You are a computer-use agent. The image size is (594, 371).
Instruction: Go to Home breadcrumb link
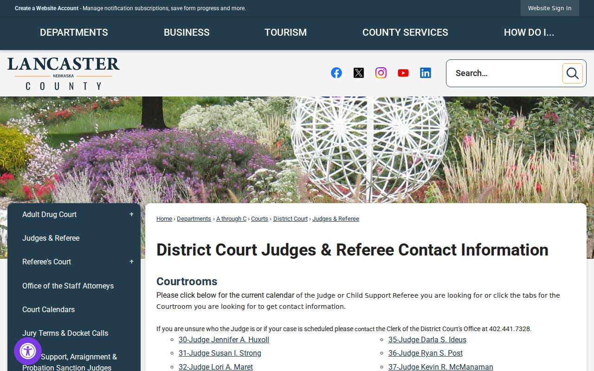coord(164,219)
